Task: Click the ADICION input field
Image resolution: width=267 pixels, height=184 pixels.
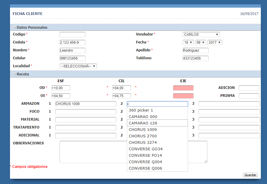Action: (249, 88)
